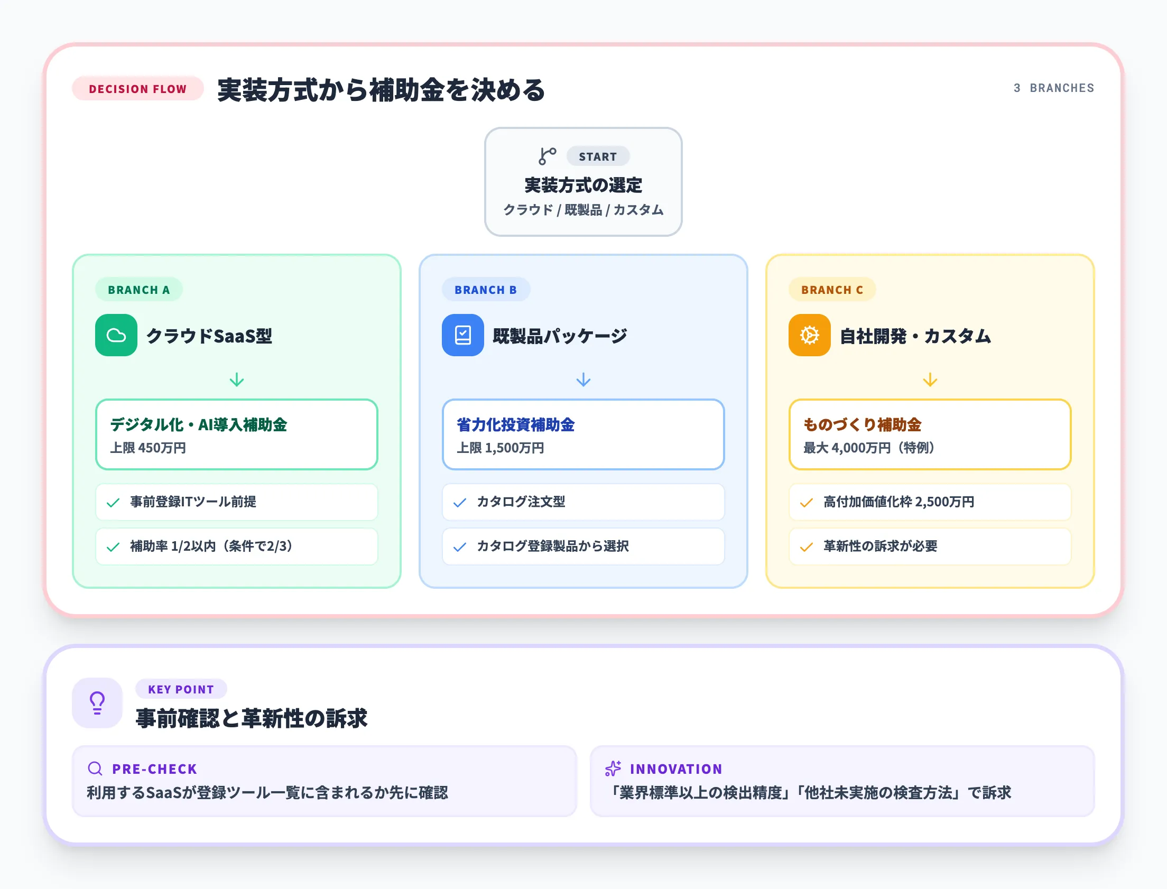Click the sparkle icon next to INNOVATION
This screenshot has width=1167, height=889.
tap(613, 768)
